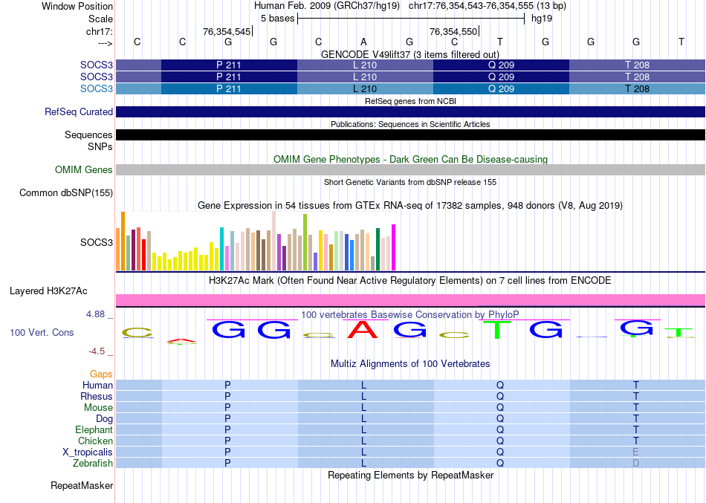Click the L amino acid in Mouse row

click(x=364, y=408)
